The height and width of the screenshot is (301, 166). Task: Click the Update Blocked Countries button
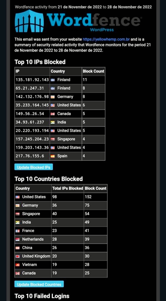[x=39, y=284]
